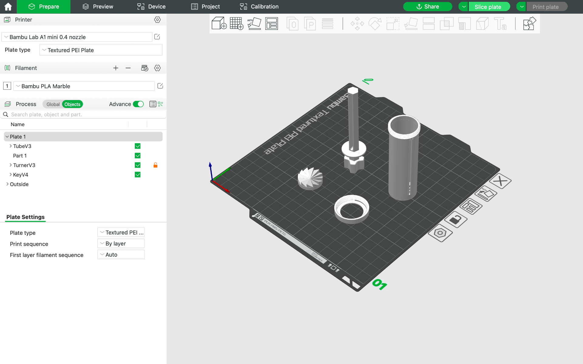This screenshot has height=364, width=583.
Task: Click the Share button
Action: 428,7
